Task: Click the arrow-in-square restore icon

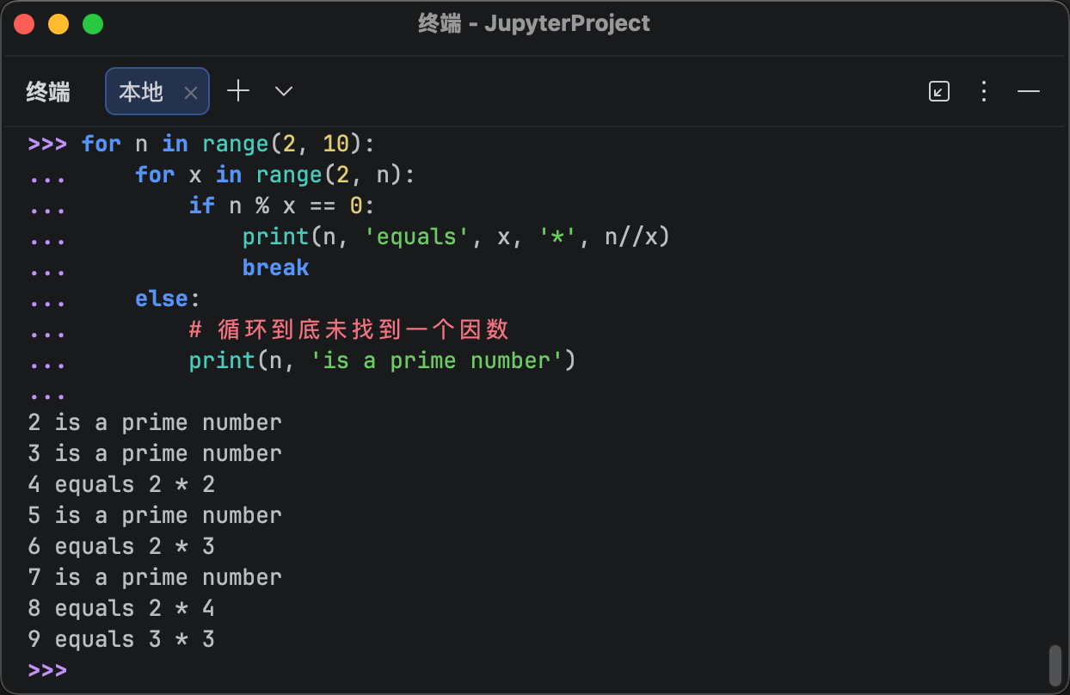Action: coord(939,91)
